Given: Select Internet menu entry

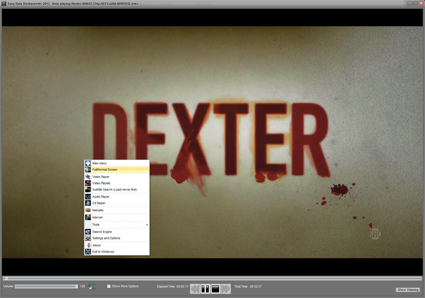Looking at the screenshot, I should pos(117,217).
